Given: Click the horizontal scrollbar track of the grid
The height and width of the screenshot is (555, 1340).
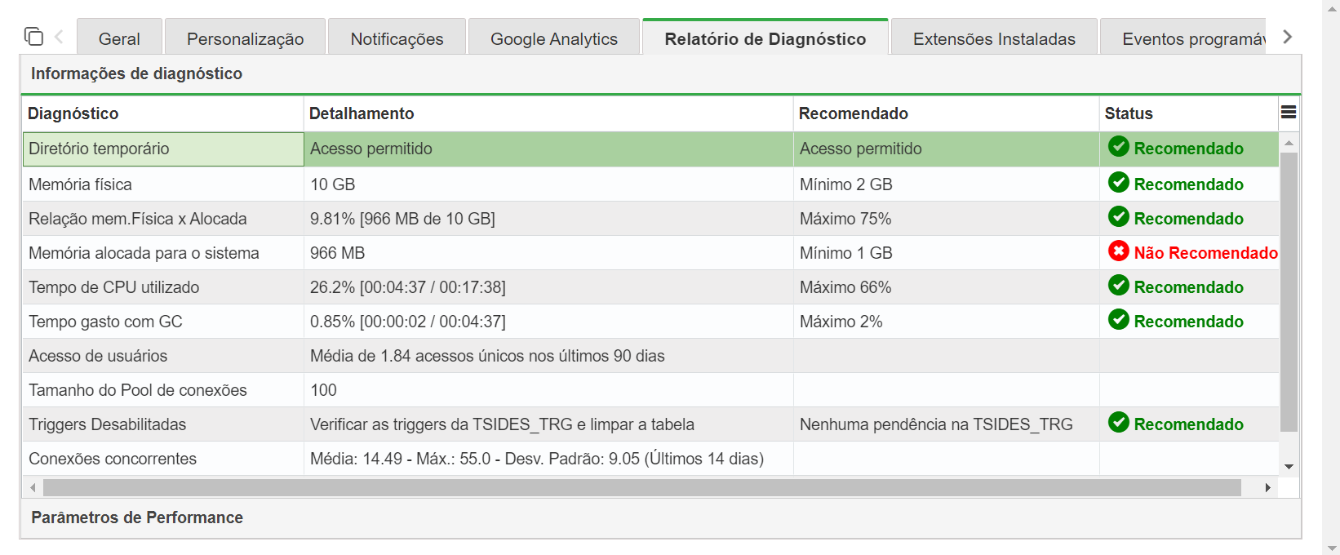Looking at the screenshot, I should 642,487.
